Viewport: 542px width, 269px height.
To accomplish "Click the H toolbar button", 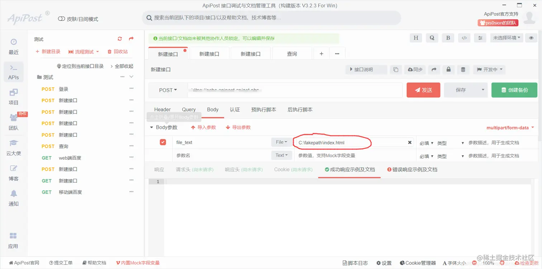I will [416, 38].
